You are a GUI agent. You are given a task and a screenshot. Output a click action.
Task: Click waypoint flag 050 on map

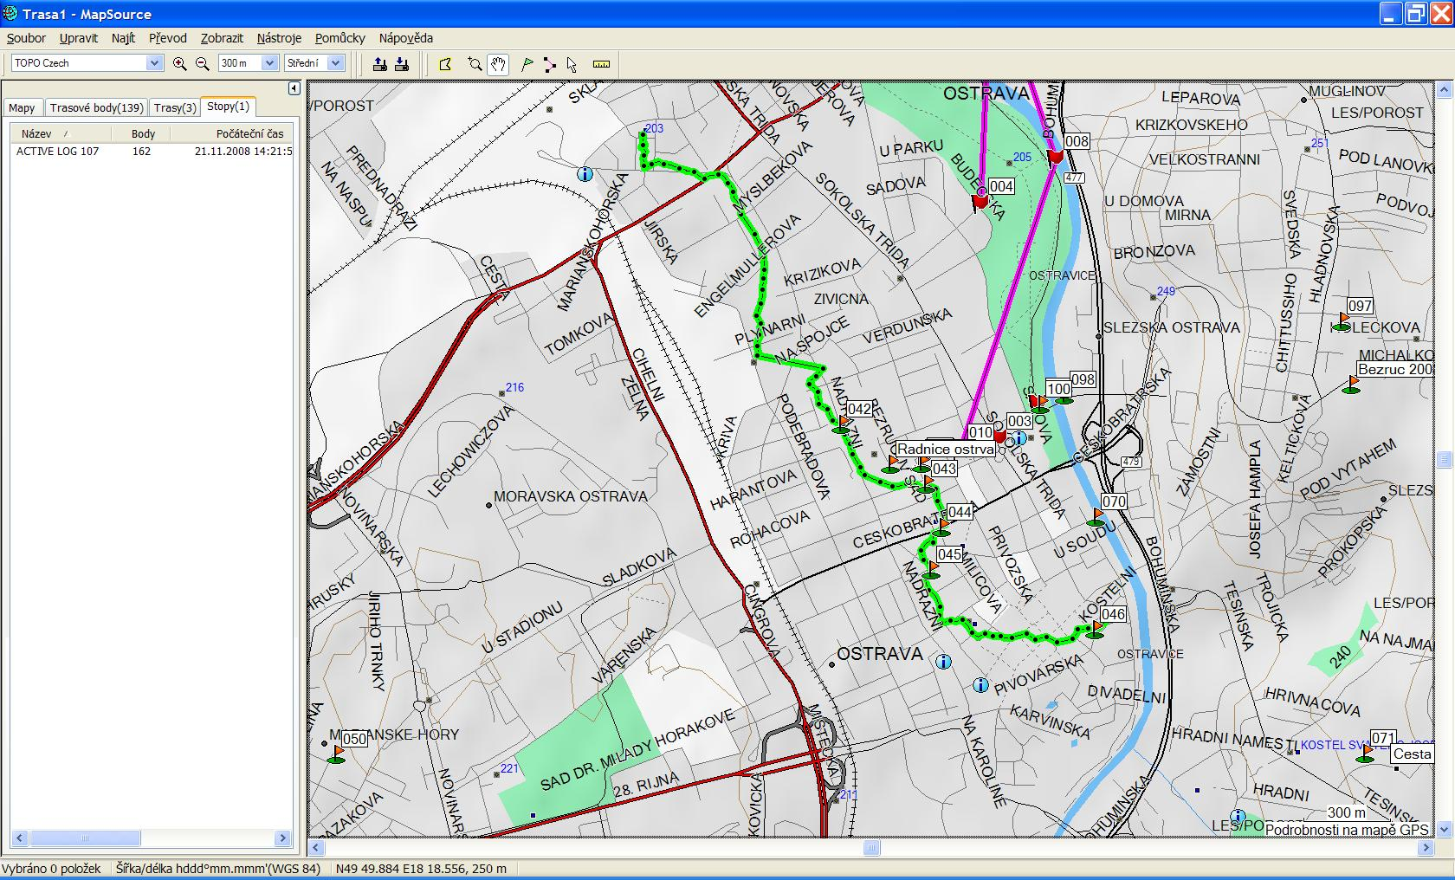tap(337, 754)
